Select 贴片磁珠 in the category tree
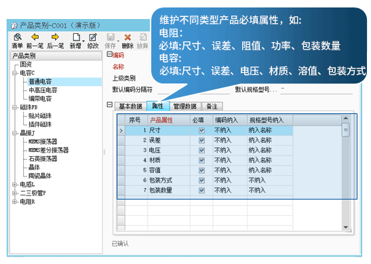Image resolution: width=371 pixels, height=264 pixels. point(40,116)
